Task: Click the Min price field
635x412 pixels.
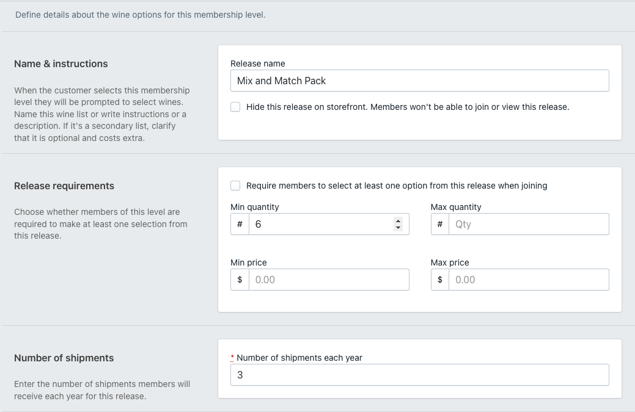Action: point(328,280)
